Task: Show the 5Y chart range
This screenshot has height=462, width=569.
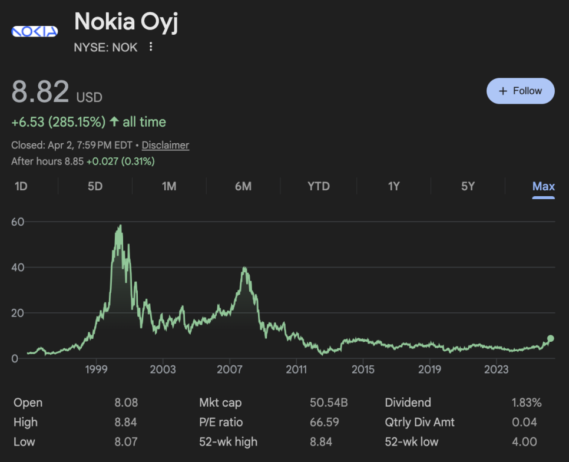Action: (x=468, y=186)
